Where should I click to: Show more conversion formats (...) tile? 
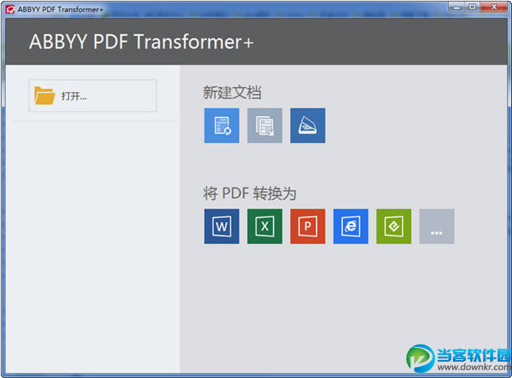click(x=437, y=226)
